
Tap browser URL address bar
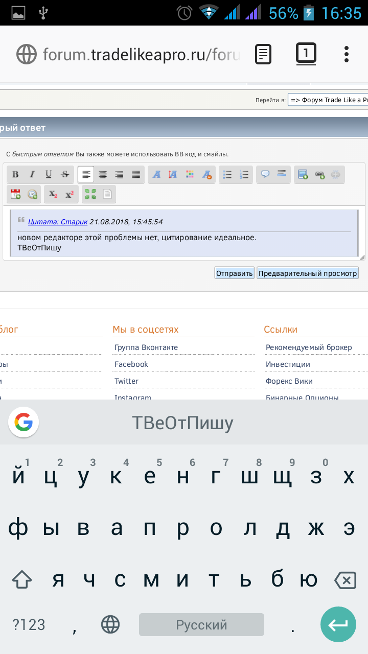(141, 54)
